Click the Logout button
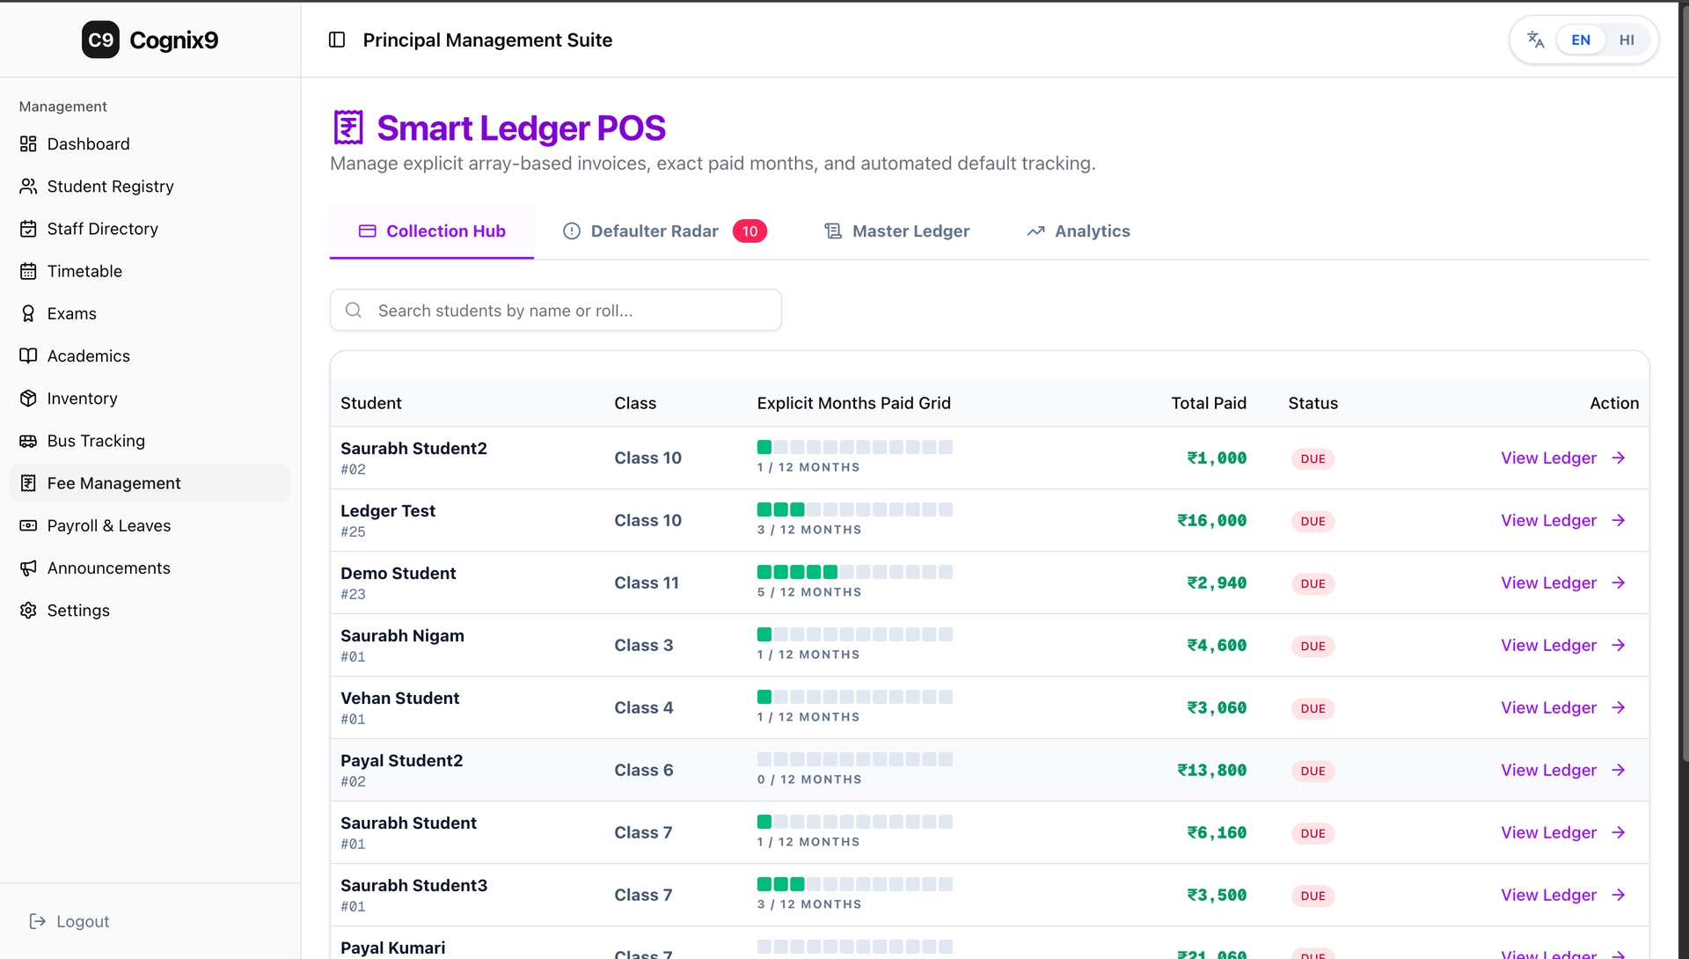 click(x=69, y=921)
